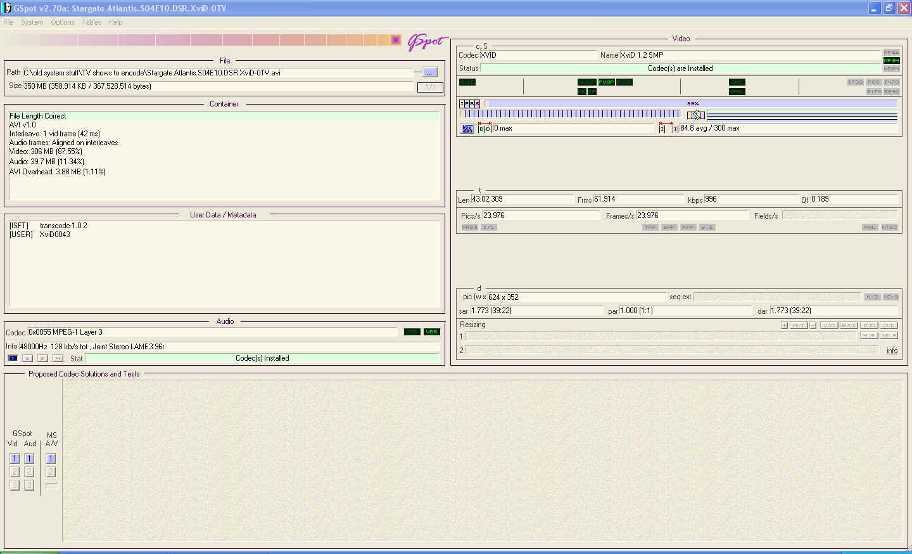Image resolution: width=912 pixels, height=554 pixels.
Task: Click the MPG2 indicator
Action: pos(891,52)
